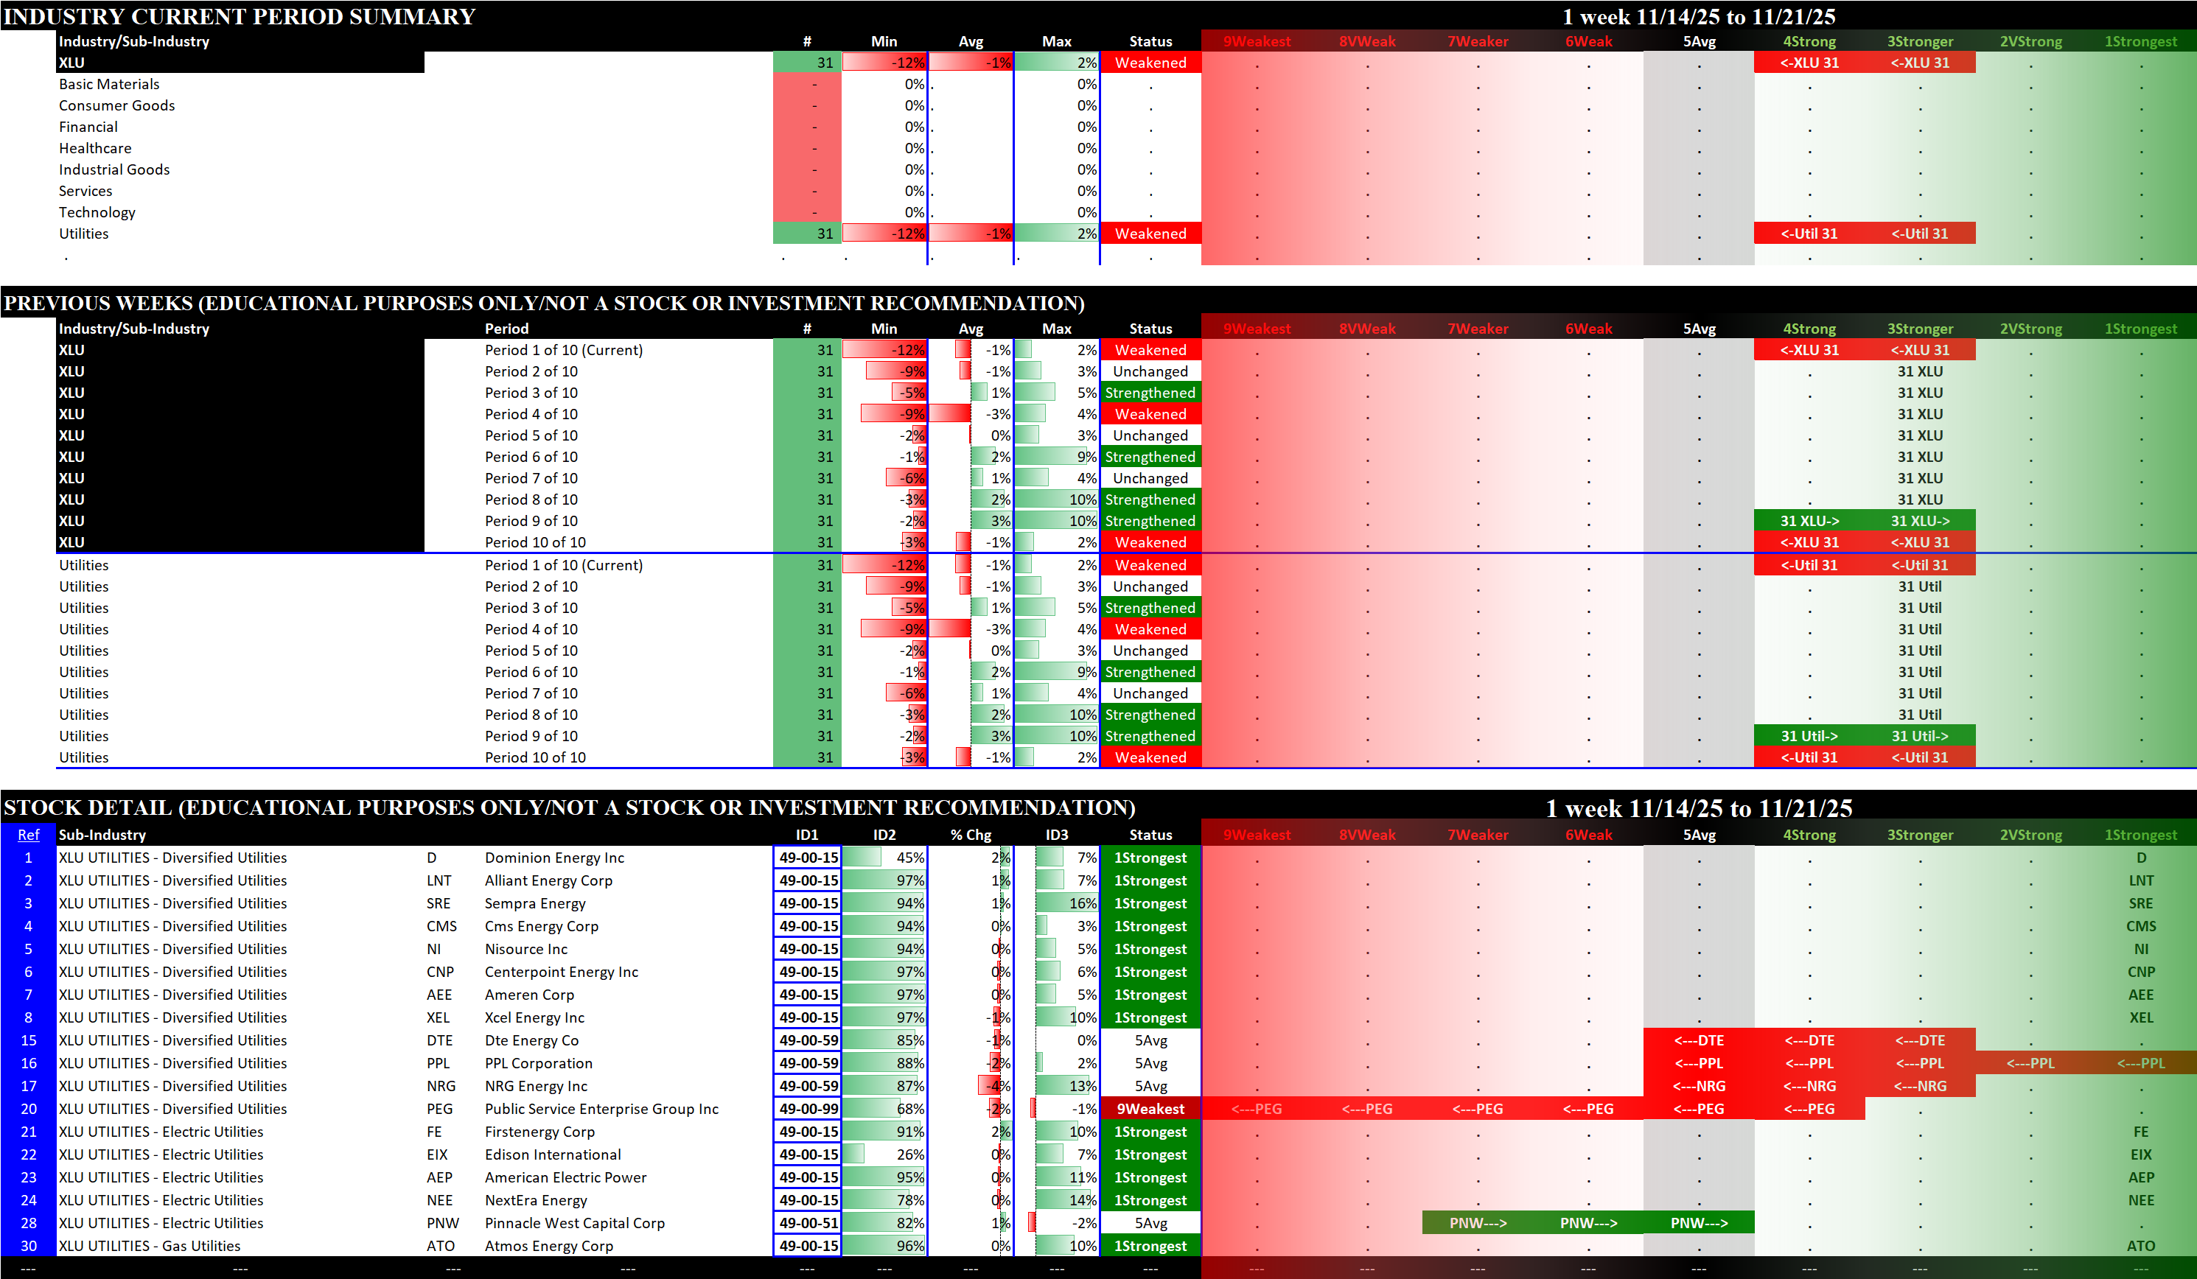Click the <-Util 31 cell in top summary 4Strong
2197x1279 pixels.
point(1809,234)
